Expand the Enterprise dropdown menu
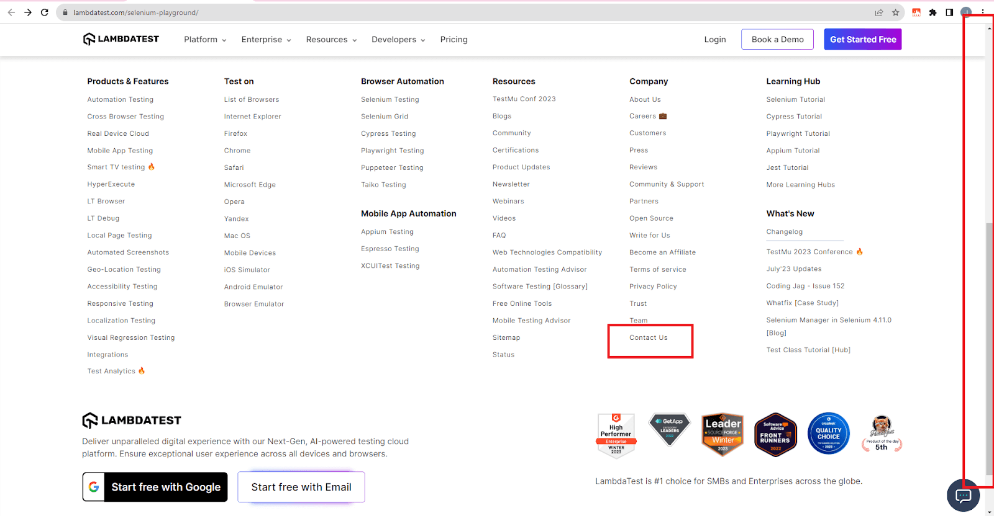Image resolution: width=994 pixels, height=516 pixels. pos(266,40)
